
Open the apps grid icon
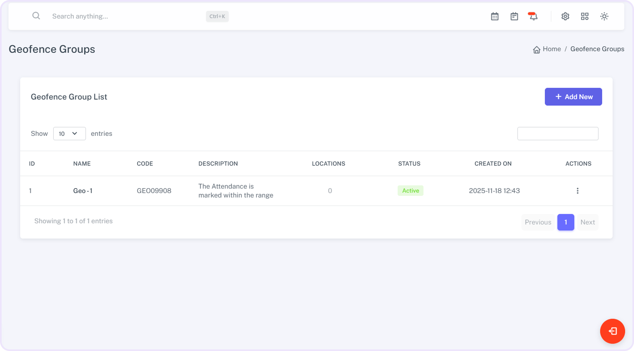coord(584,17)
